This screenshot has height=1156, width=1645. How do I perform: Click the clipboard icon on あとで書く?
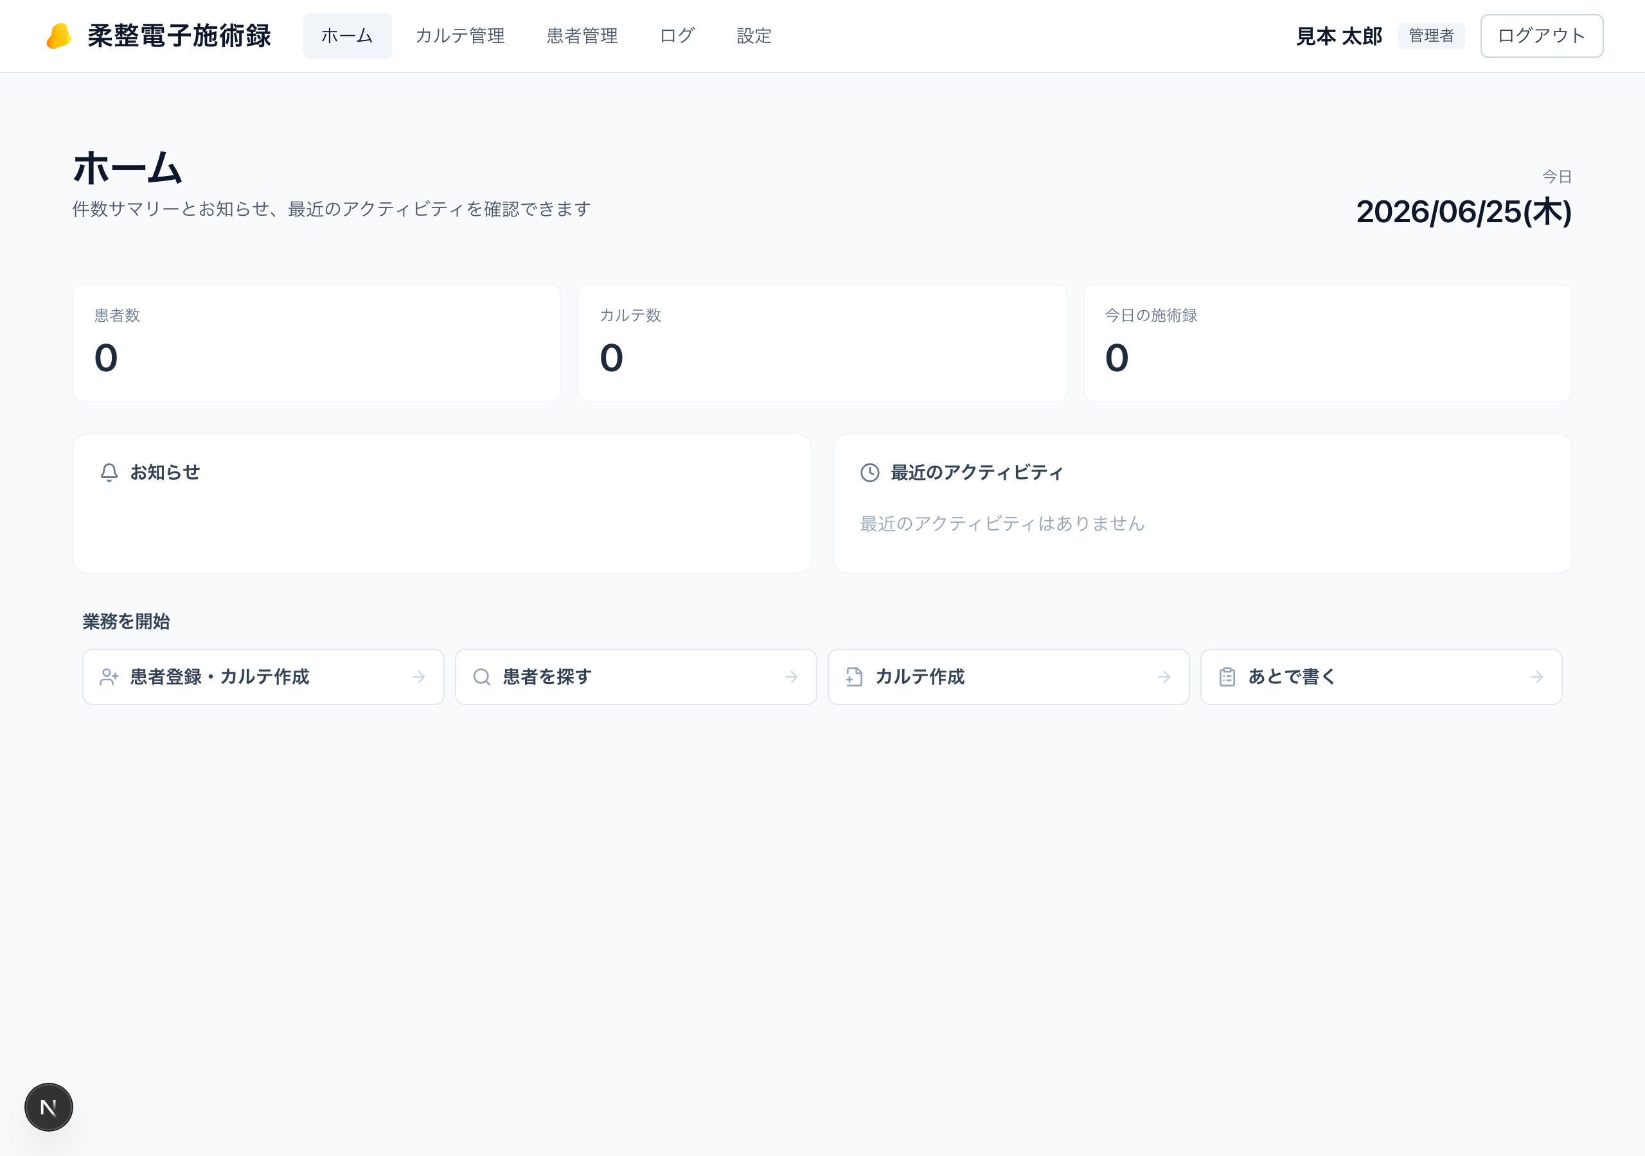(x=1227, y=677)
